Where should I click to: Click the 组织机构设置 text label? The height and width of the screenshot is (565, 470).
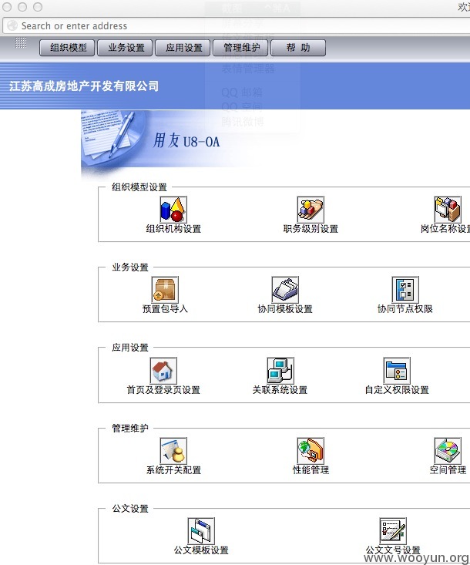[x=173, y=228]
